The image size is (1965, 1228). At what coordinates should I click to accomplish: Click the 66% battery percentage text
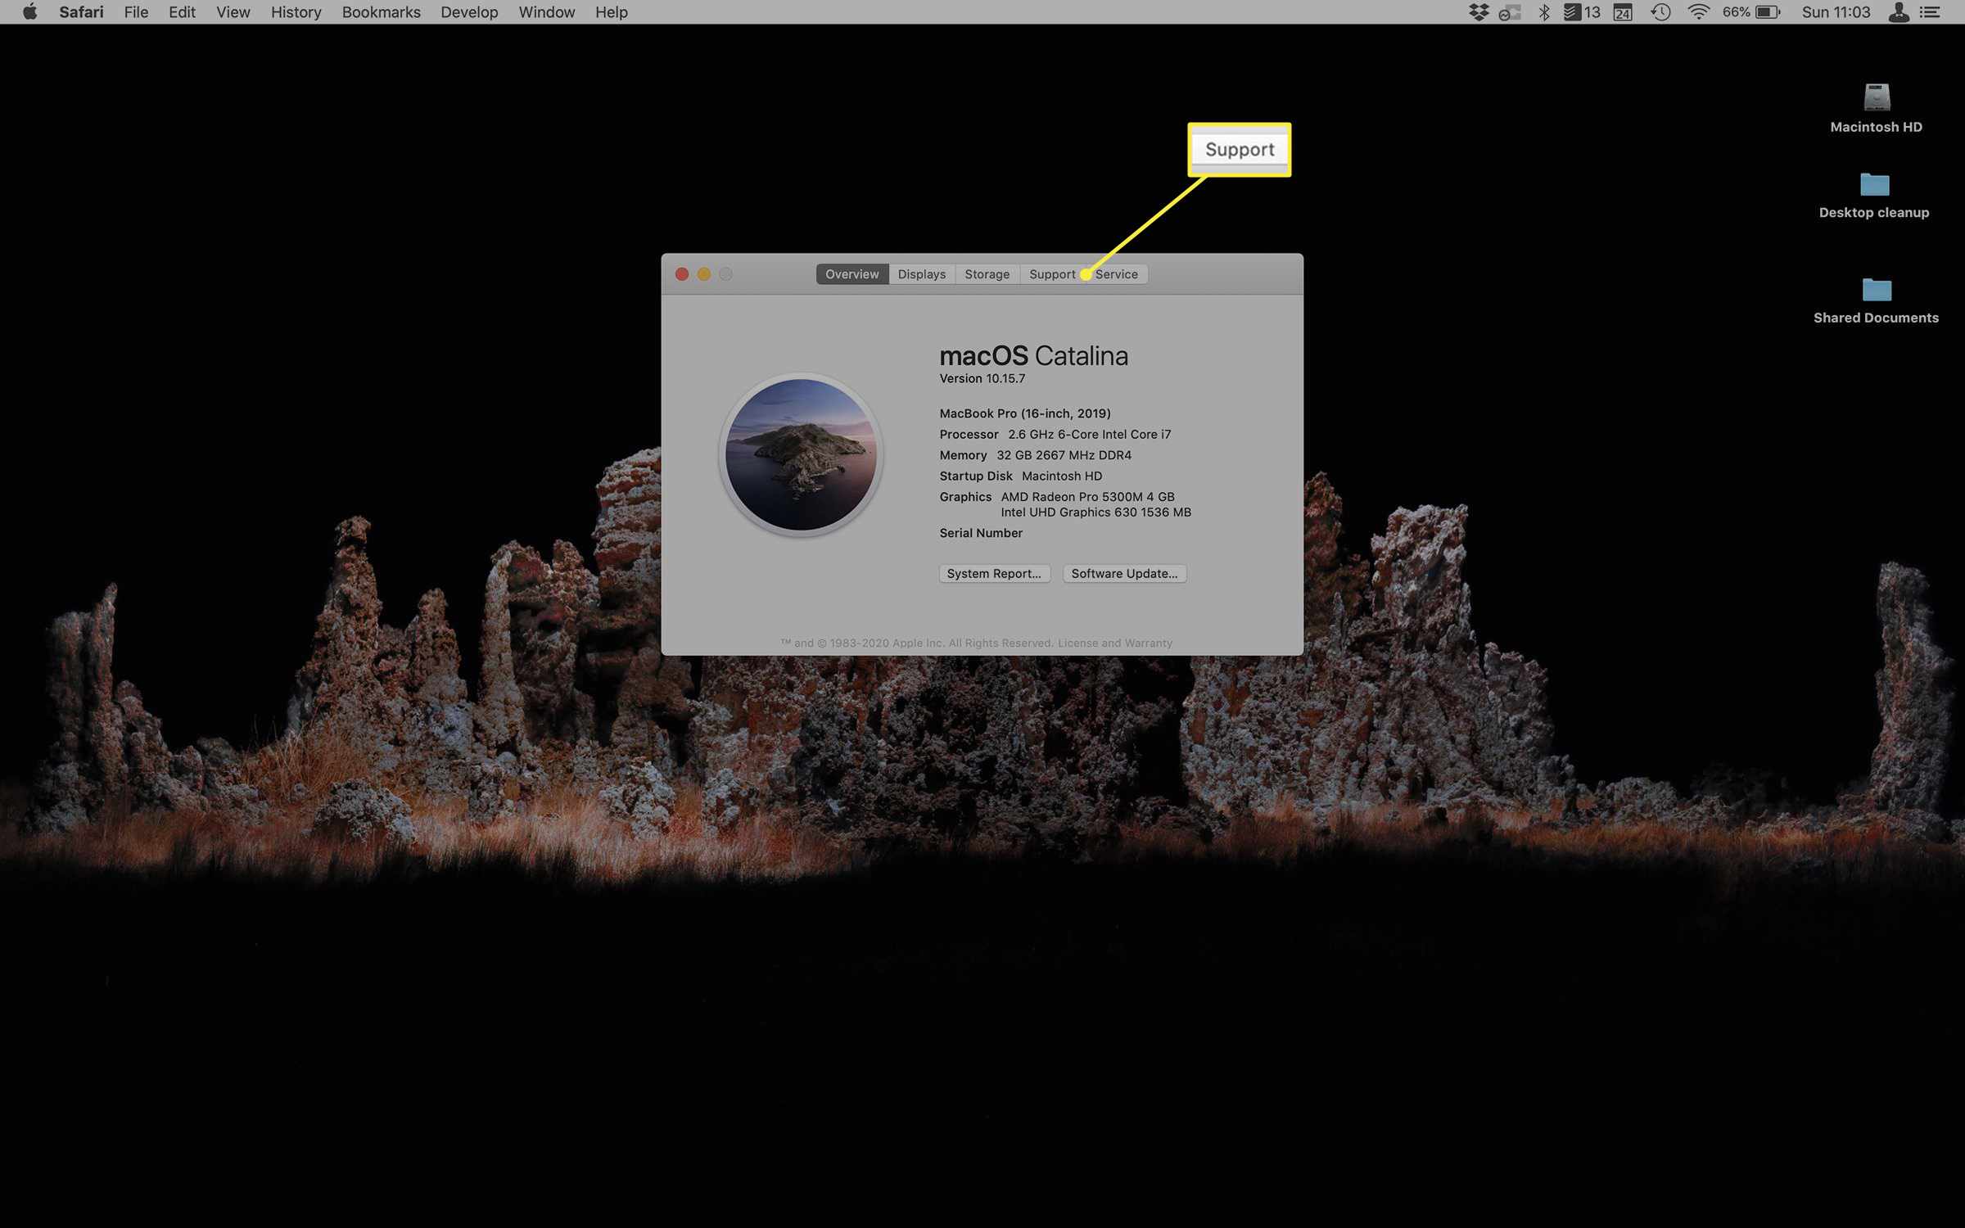click(x=1736, y=12)
